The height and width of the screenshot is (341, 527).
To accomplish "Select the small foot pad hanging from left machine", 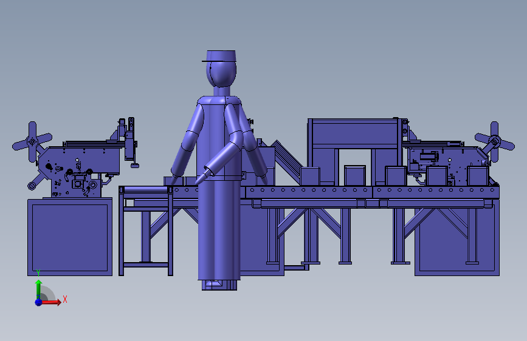I will [135, 166].
